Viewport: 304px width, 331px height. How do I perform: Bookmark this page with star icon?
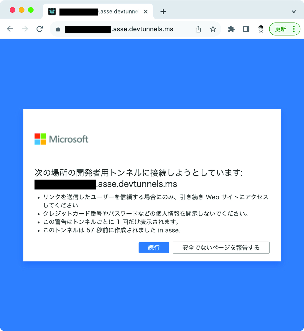[x=213, y=29]
